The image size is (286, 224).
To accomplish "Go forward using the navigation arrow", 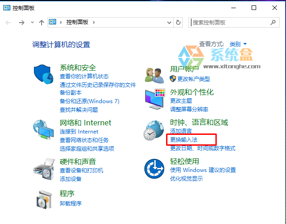I will [22, 23].
